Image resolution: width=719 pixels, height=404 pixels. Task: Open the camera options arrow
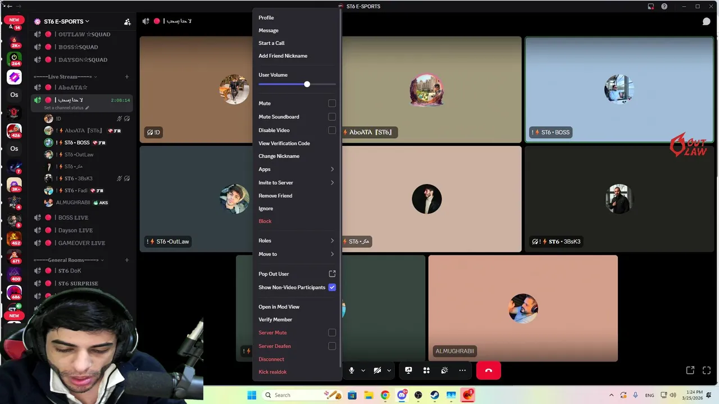pos(389,370)
